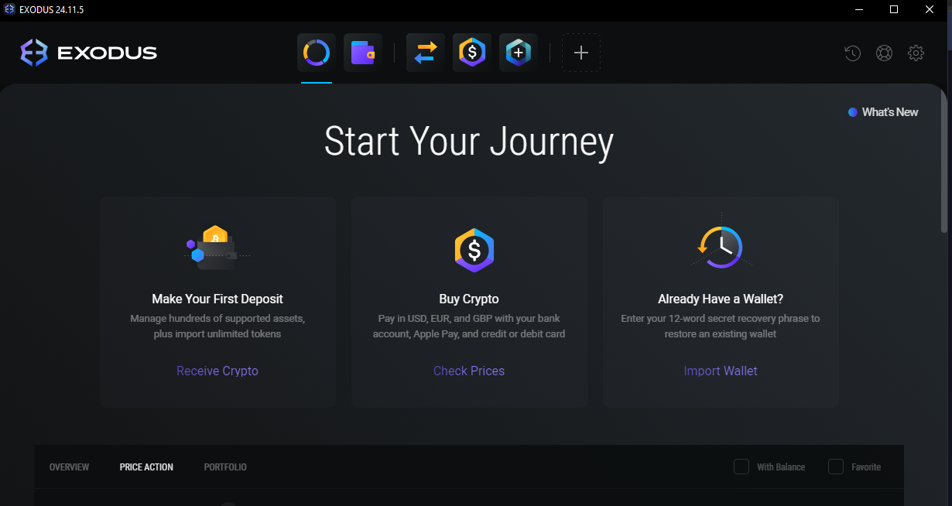Screen dimensions: 952x506
Task: Click the Exodus logo in header
Action: pyautogui.click(x=89, y=53)
